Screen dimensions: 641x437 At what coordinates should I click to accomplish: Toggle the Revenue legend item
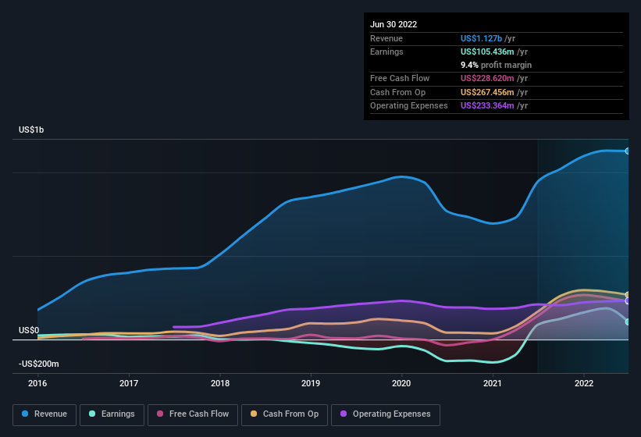coord(45,414)
